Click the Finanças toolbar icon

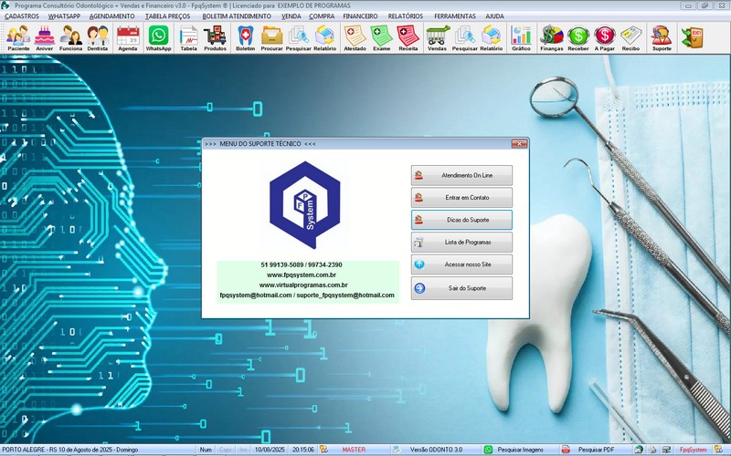[x=552, y=37]
